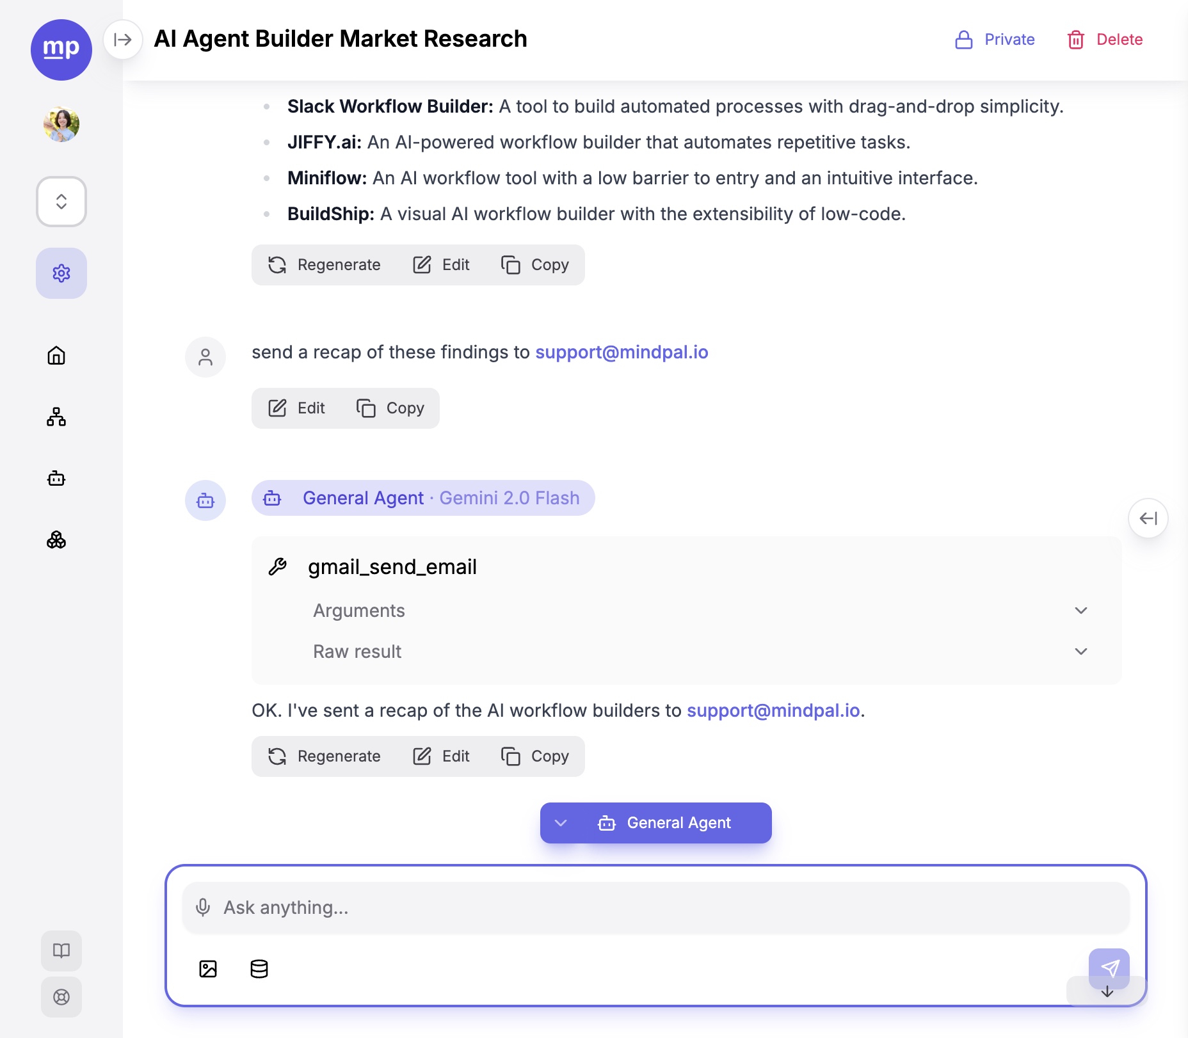Send the message with paper plane button
Screen dimensions: 1188x1038
tap(1109, 968)
